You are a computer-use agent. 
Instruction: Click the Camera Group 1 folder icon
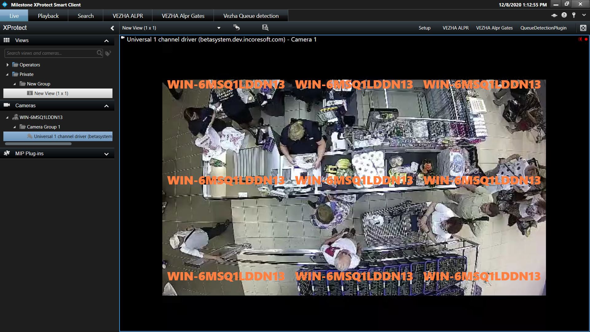pyautogui.click(x=23, y=127)
